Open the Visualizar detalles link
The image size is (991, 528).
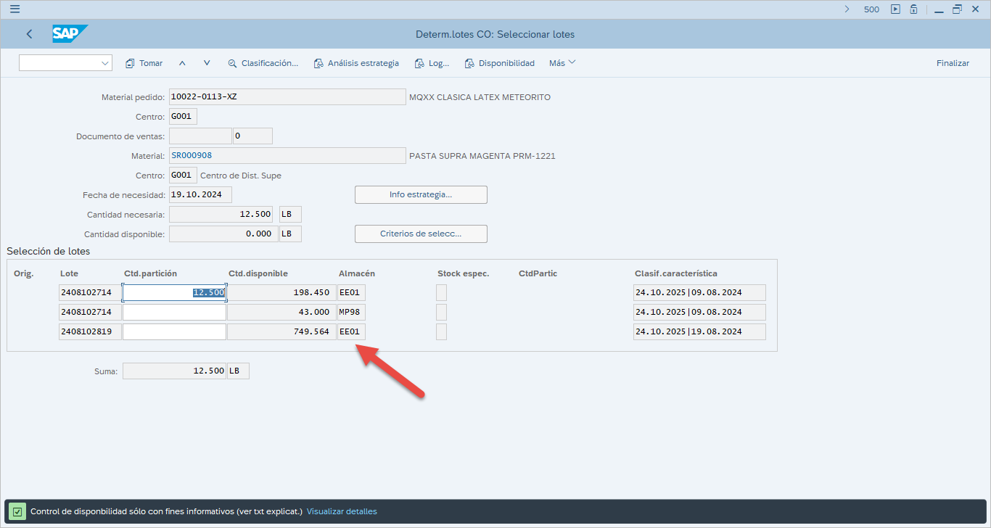[342, 511]
